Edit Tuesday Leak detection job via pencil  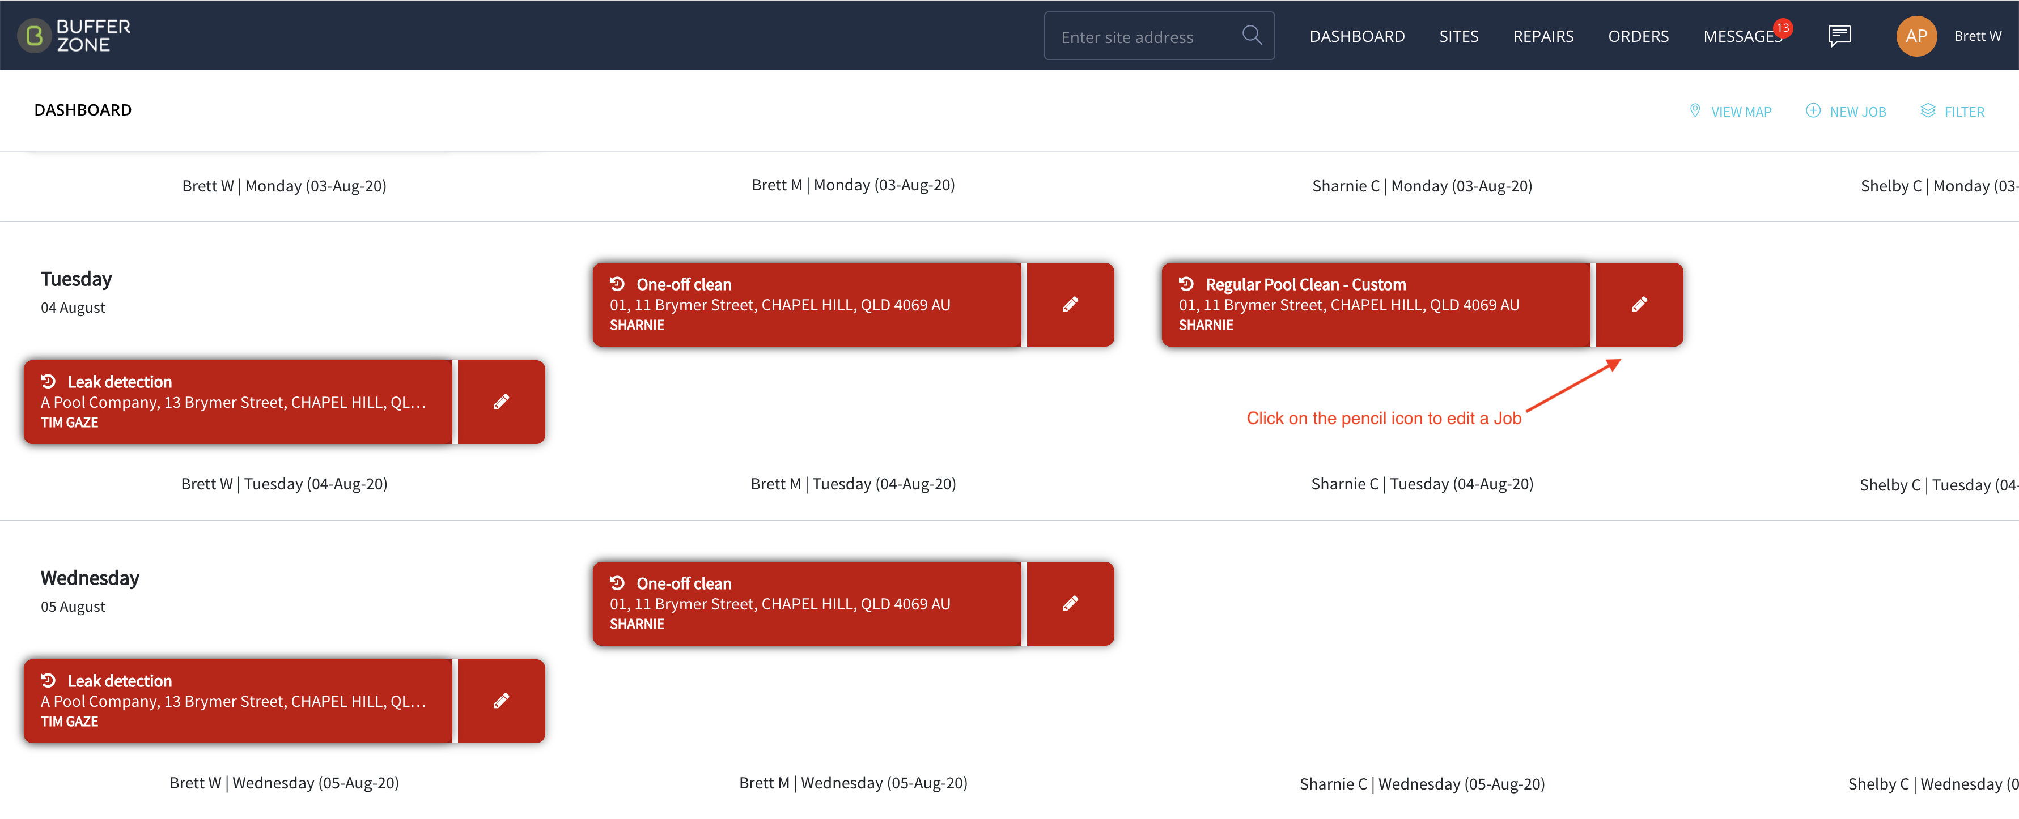click(x=501, y=402)
